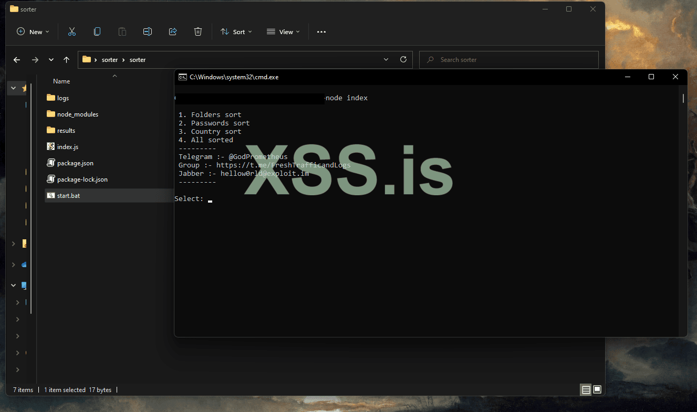Image resolution: width=697 pixels, height=412 pixels.
Task: Click the "2. Passwords sort" console line
Action: [214, 123]
